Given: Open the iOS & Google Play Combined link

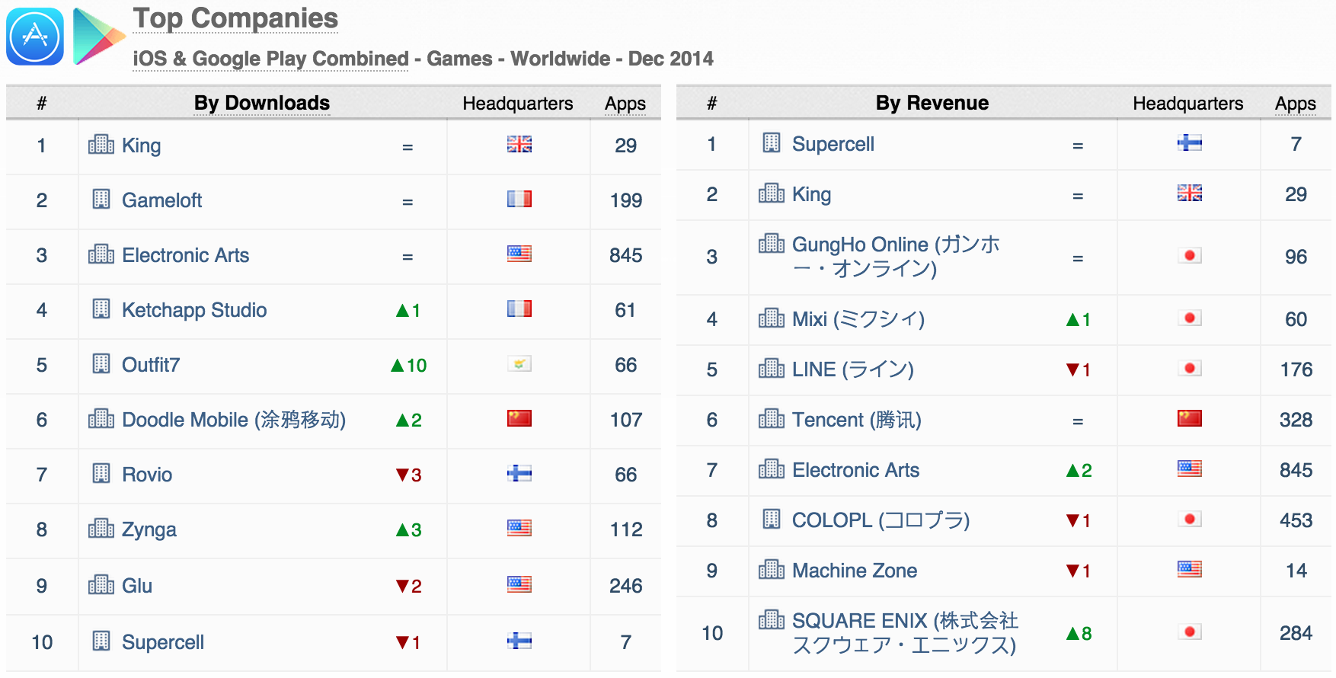Looking at the screenshot, I should (270, 59).
